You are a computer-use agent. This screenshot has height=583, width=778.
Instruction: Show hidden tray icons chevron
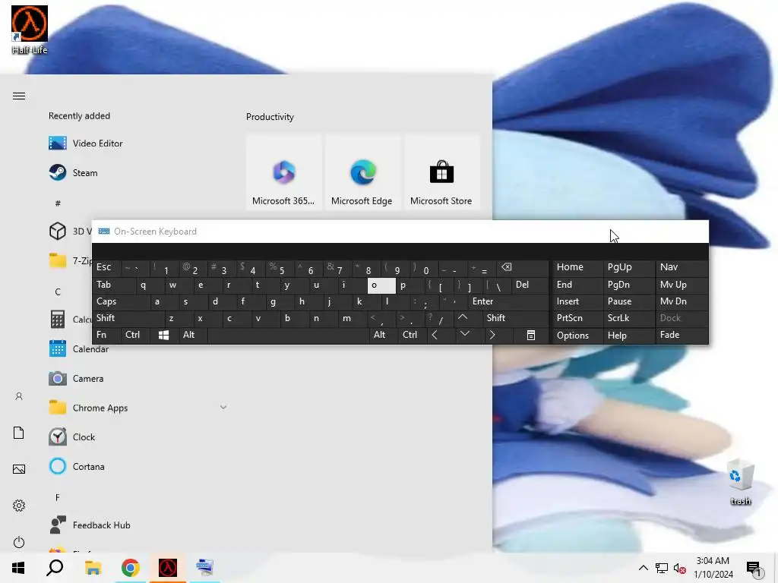pos(643,568)
